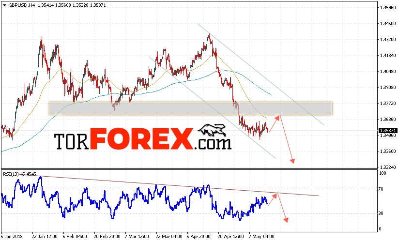Click the 1.32240 price axis value
This screenshot has width=398, height=242.
388,167
